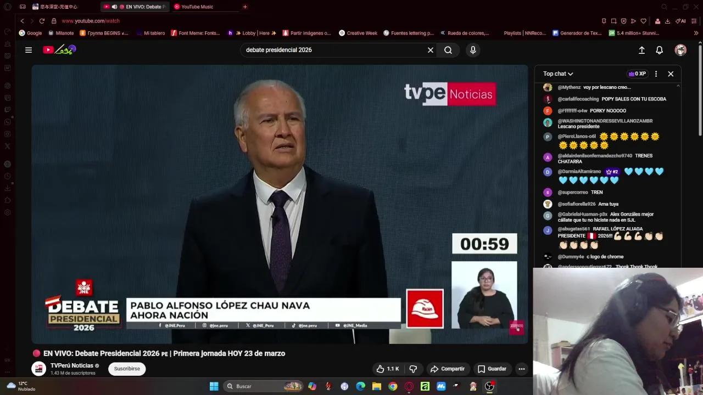The image size is (703, 395).
Task: Open sidebar settings gear icon
Action: [8, 212]
